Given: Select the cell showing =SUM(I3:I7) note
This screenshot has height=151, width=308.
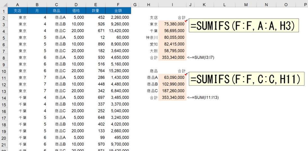Looking at the screenshot, I should click(x=191, y=57).
